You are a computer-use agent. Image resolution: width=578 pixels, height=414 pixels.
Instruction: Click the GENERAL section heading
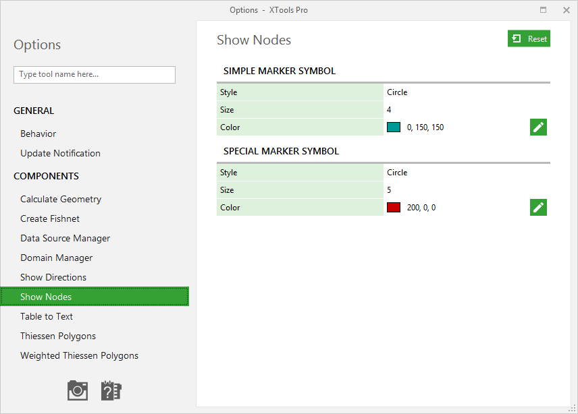tap(34, 111)
